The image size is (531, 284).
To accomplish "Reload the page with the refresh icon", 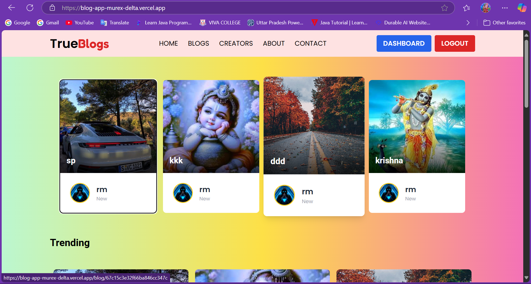I will [30, 8].
